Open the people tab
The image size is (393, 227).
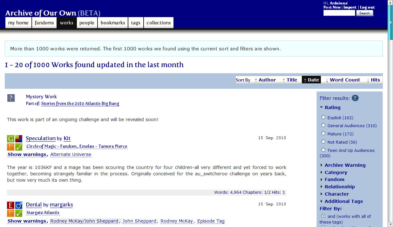tap(87, 23)
